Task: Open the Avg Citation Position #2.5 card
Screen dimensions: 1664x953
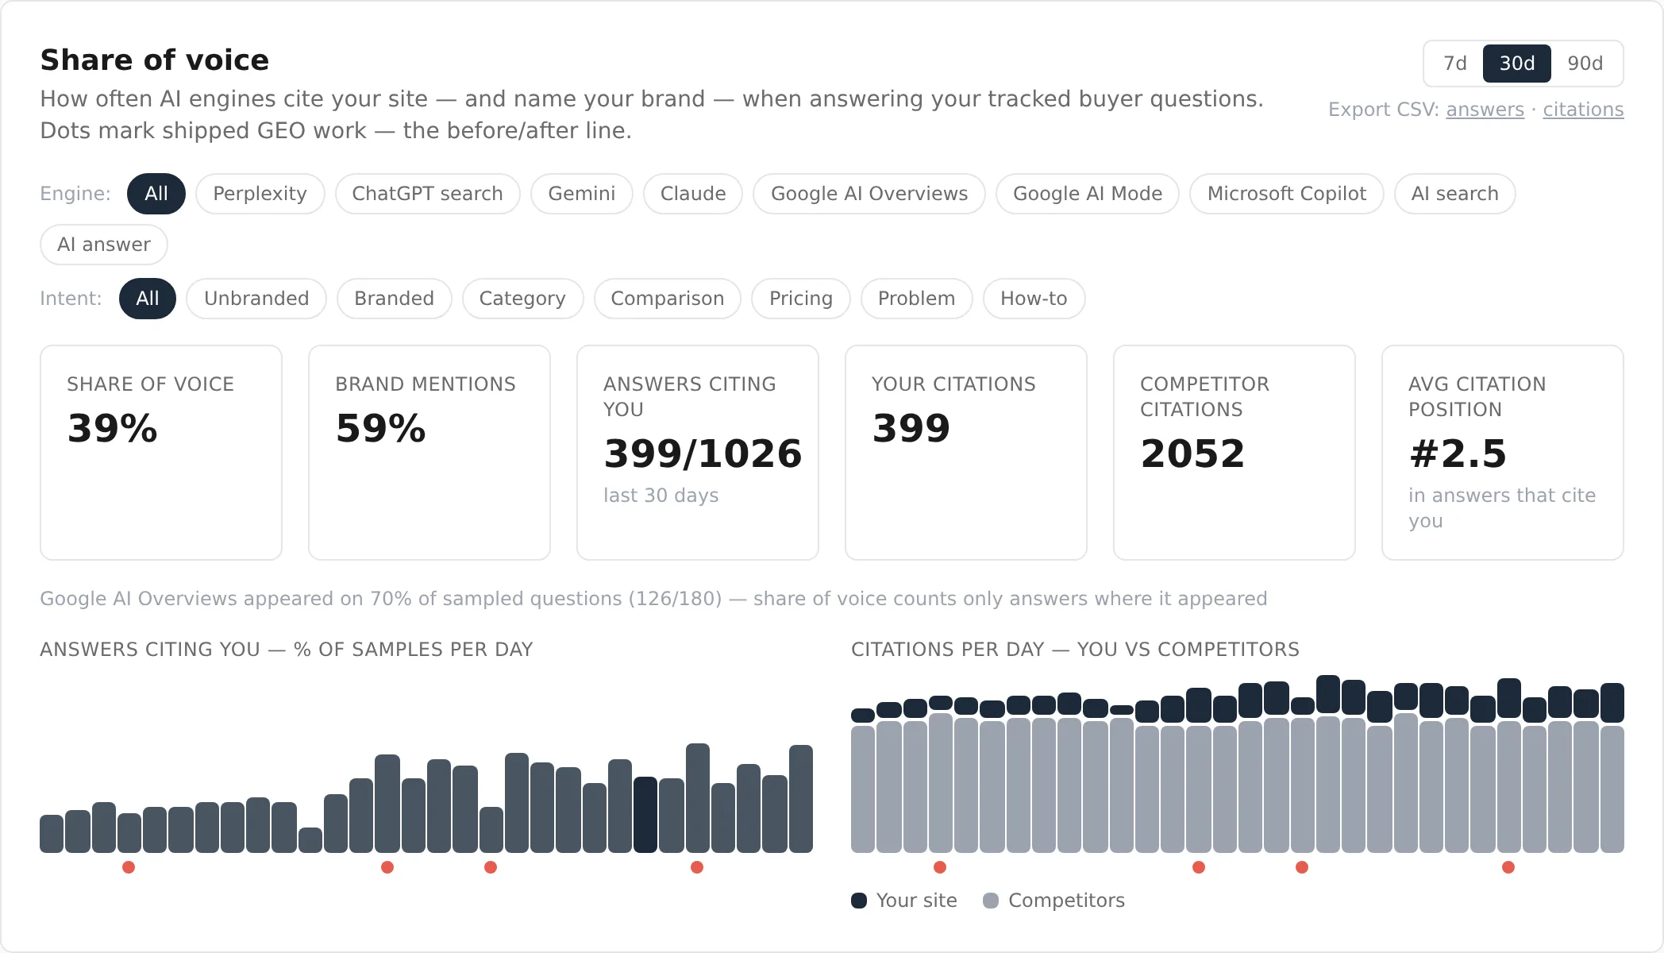Action: click(x=1503, y=453)
